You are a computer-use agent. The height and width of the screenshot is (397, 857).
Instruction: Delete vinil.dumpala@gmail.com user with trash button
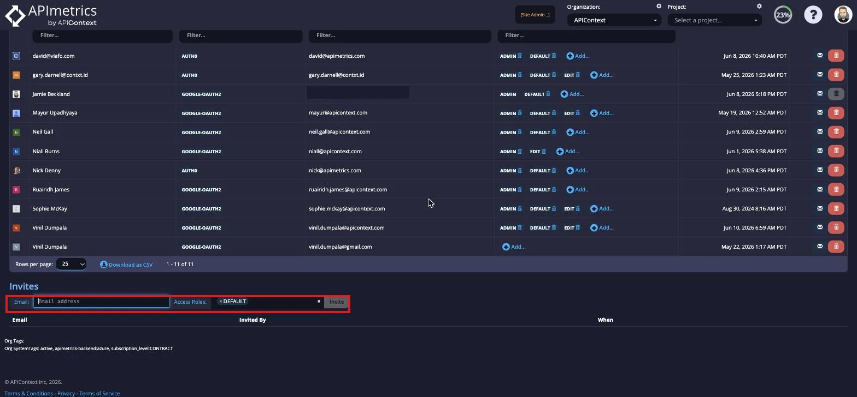[x=836, y=246]
